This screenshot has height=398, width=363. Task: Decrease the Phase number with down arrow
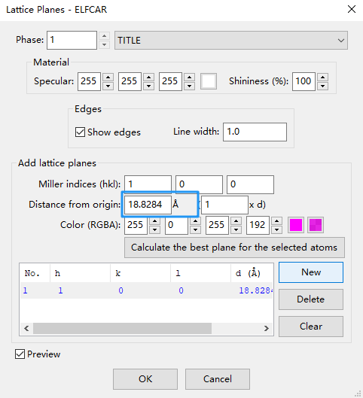pos(104,44)
